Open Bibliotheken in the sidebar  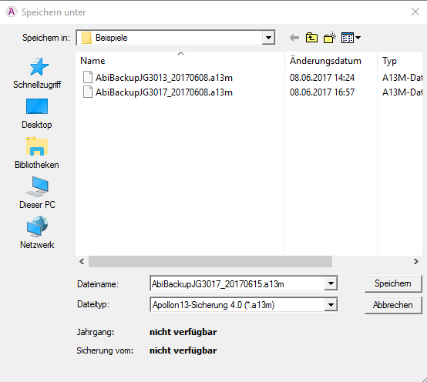[37, 153]
